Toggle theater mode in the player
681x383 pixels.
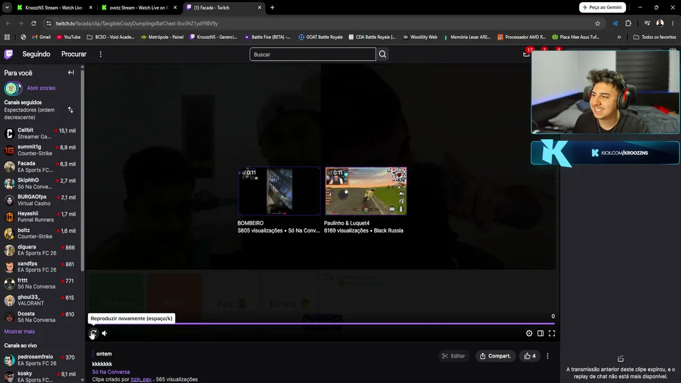click(541, 334)
